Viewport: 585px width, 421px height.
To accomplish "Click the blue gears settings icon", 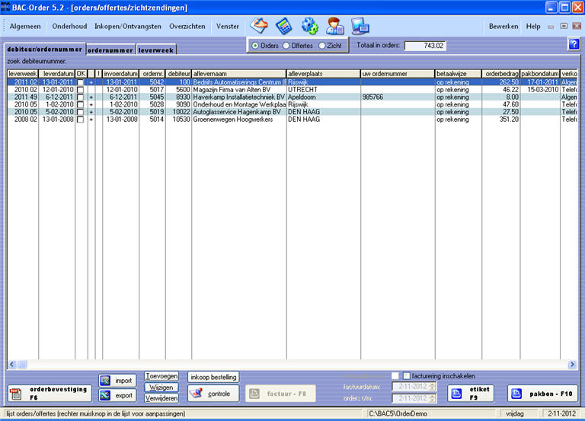I will (x=309, y=26).
